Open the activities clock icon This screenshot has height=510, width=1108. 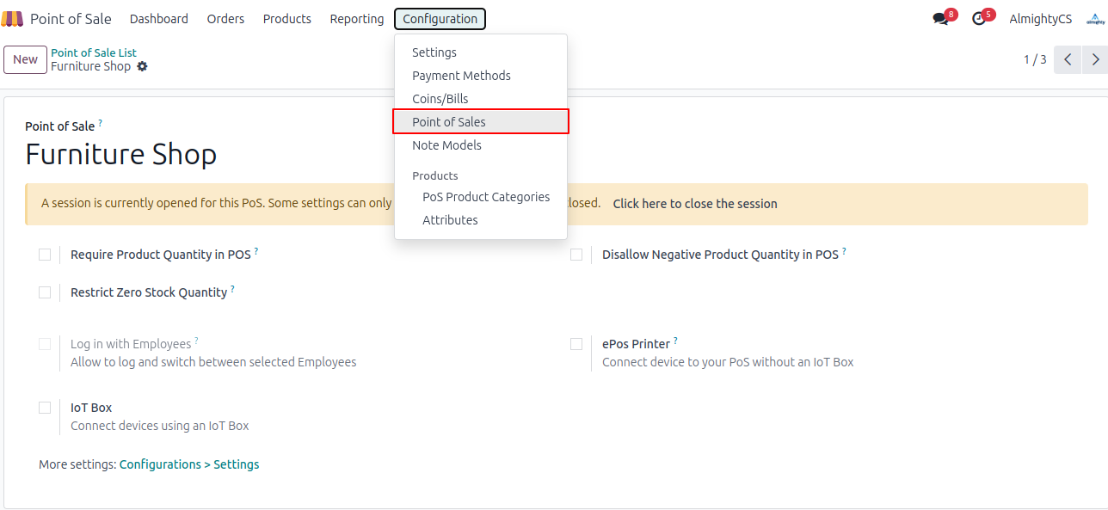coord(979,19)
